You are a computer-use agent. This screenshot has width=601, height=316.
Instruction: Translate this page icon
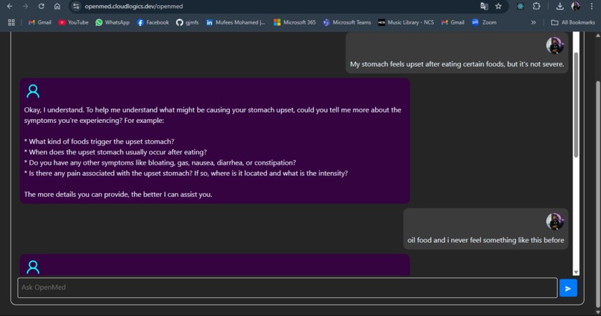pos(484,6)
